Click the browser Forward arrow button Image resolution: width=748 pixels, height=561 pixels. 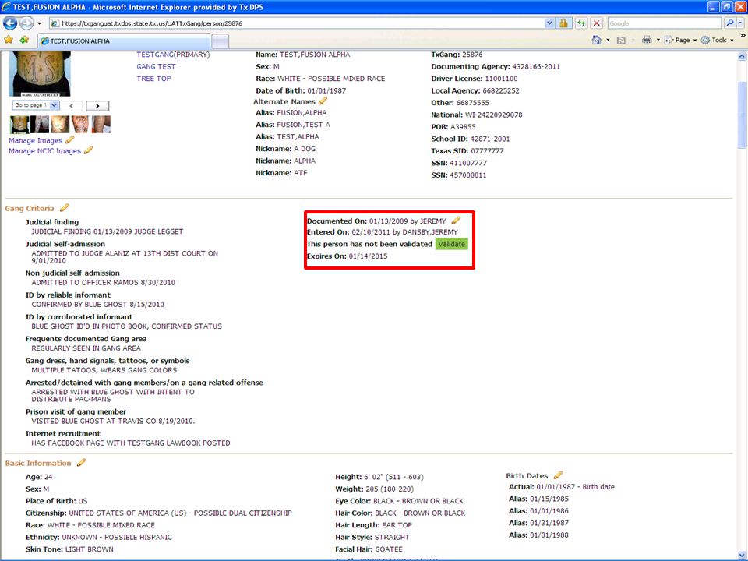click(26, 23)
